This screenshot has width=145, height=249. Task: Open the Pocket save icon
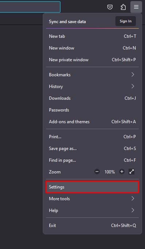pos(110,7)
